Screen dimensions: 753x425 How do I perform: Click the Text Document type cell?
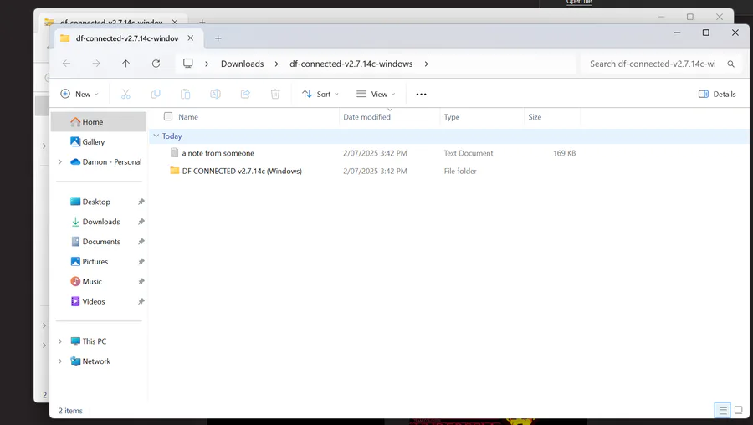coord(469,153)
